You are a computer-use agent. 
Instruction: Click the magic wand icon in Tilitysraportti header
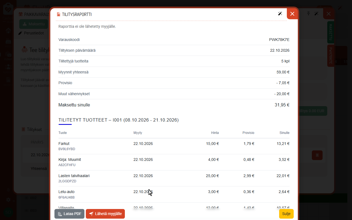point(280,14)
